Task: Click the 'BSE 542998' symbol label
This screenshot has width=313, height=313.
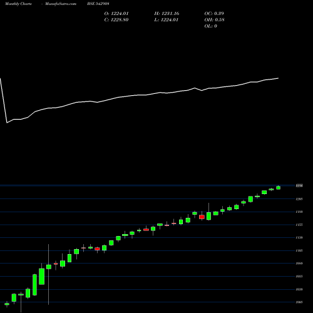Action: coord(98,4)
